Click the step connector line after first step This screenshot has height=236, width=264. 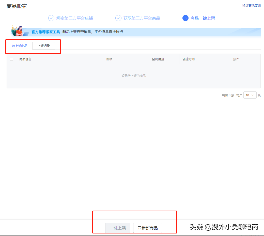104,18
